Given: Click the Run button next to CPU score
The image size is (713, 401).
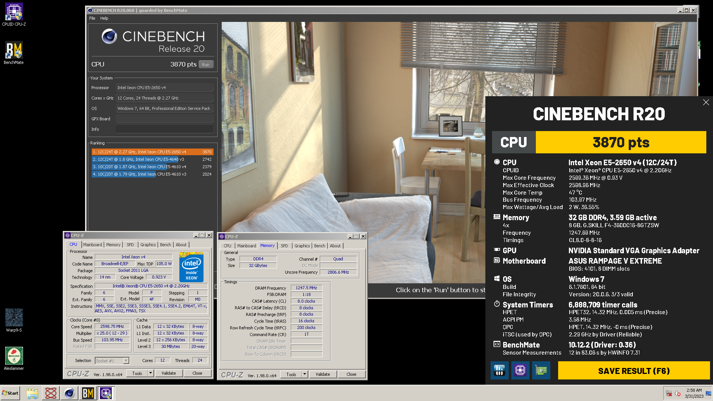Looking at the screenshot, I should (x=206, y=64).
